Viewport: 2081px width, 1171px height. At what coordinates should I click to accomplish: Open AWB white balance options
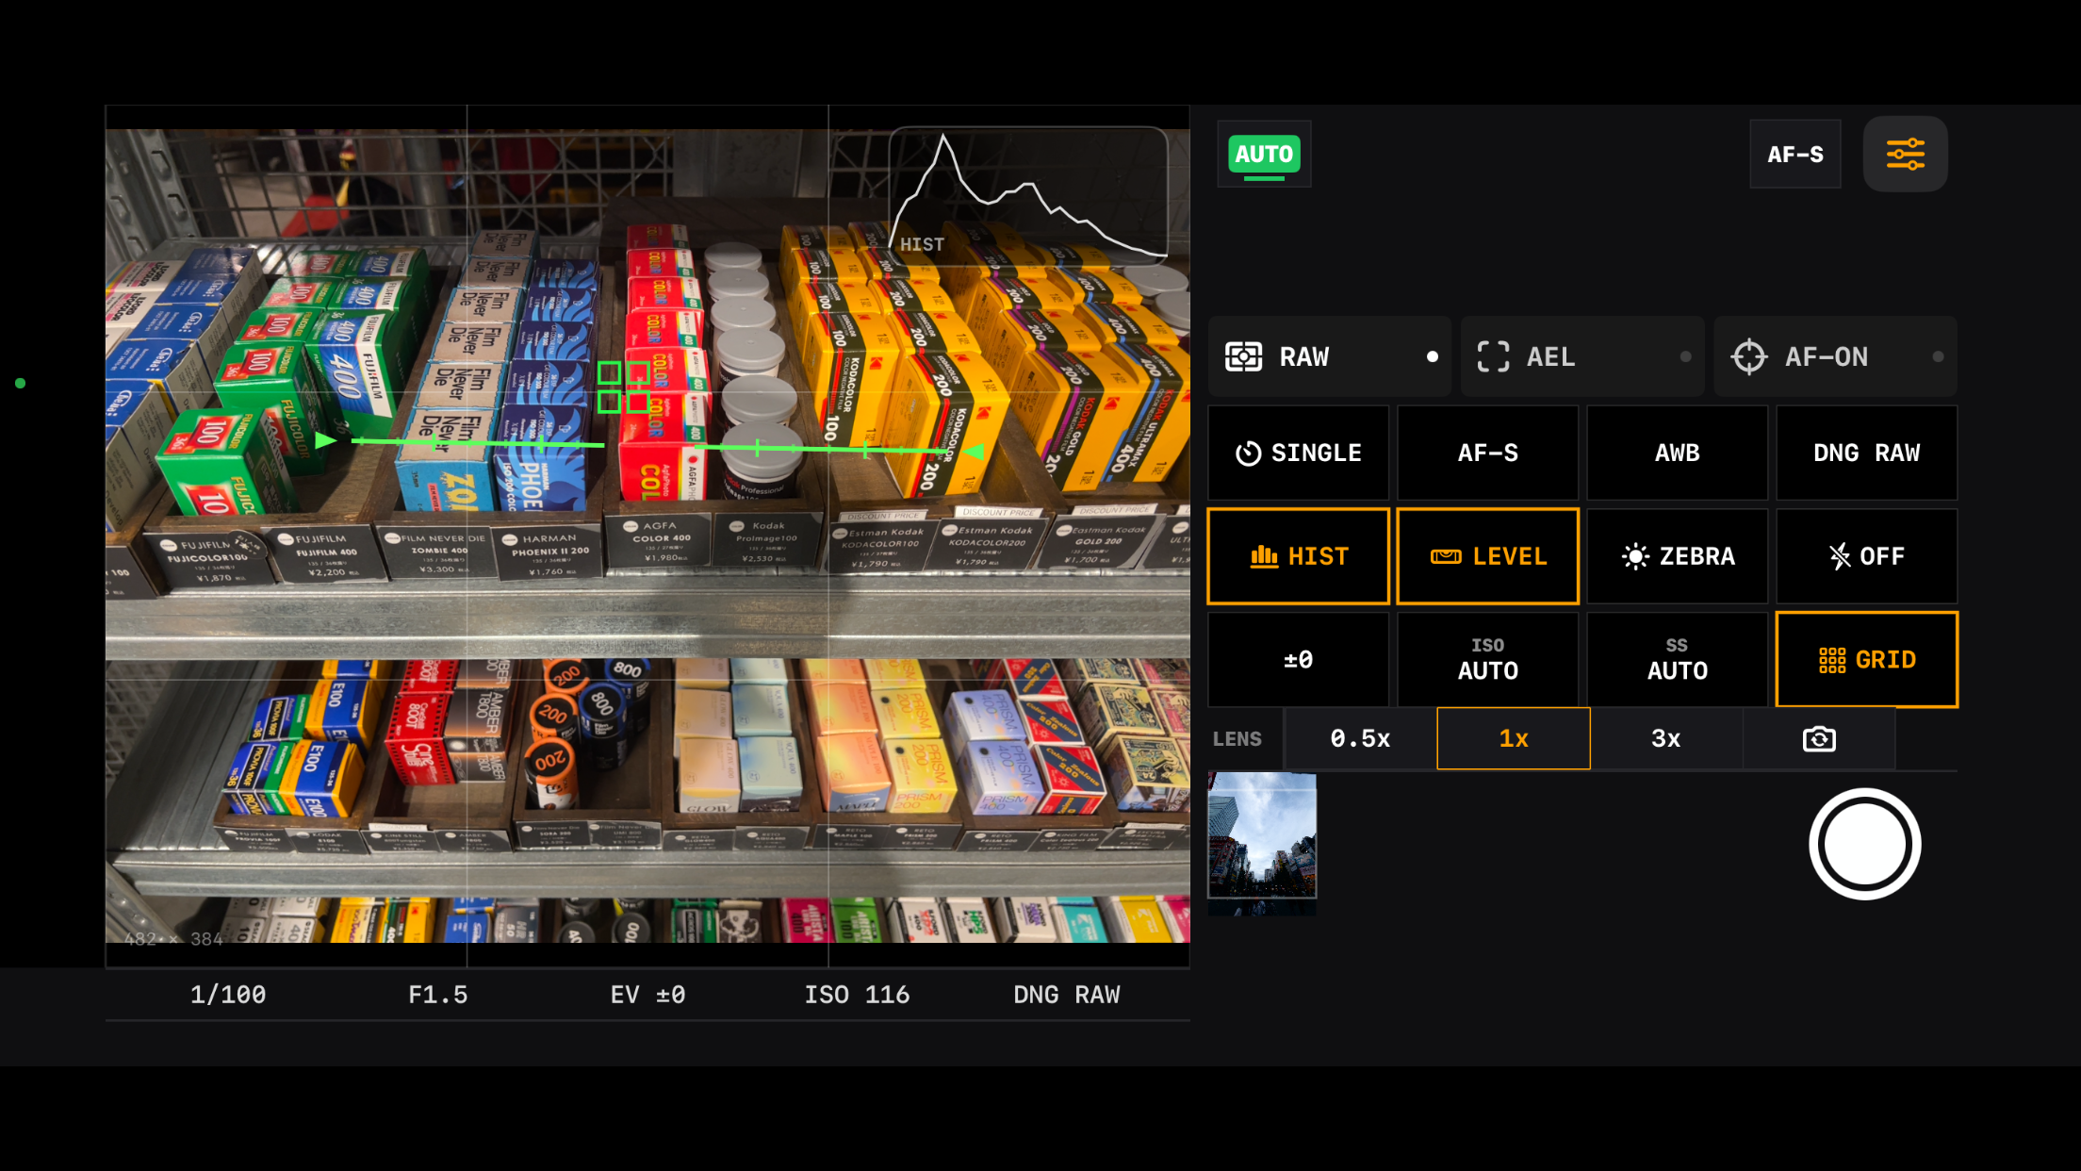pyautogui.click(x=1677, y=453)
